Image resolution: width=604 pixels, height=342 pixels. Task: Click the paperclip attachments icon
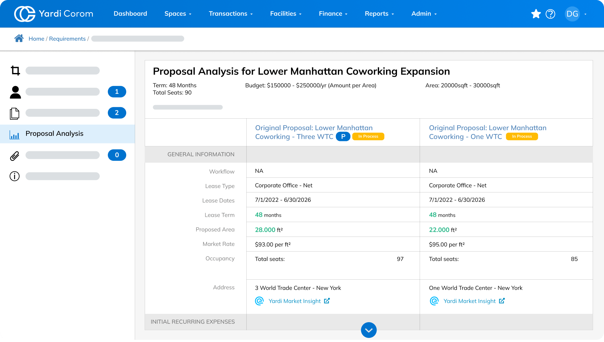tap(14, 156)
